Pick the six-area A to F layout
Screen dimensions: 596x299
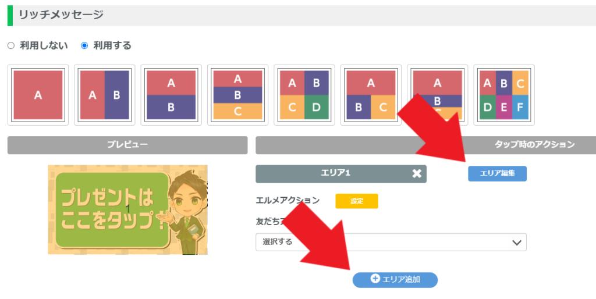coord(504,95)
